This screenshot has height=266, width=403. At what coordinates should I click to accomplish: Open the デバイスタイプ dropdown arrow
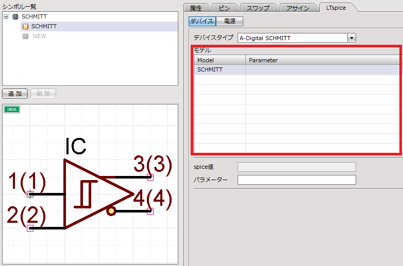[x=351, y=38]
